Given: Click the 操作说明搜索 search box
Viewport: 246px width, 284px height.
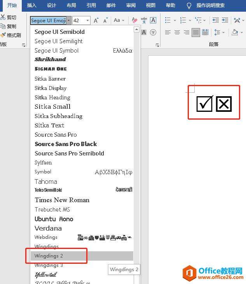Looking at the screenshot, I should (210, 5).
